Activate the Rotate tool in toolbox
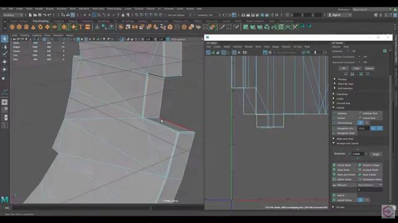This screenshot has height=223, width=398. pyautogui.click(x=4, y=69)
